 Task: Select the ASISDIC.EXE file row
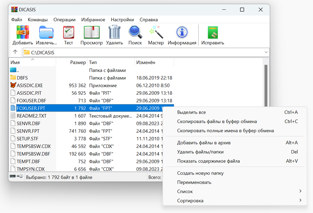pyautogui.click(x=30, y=85)
